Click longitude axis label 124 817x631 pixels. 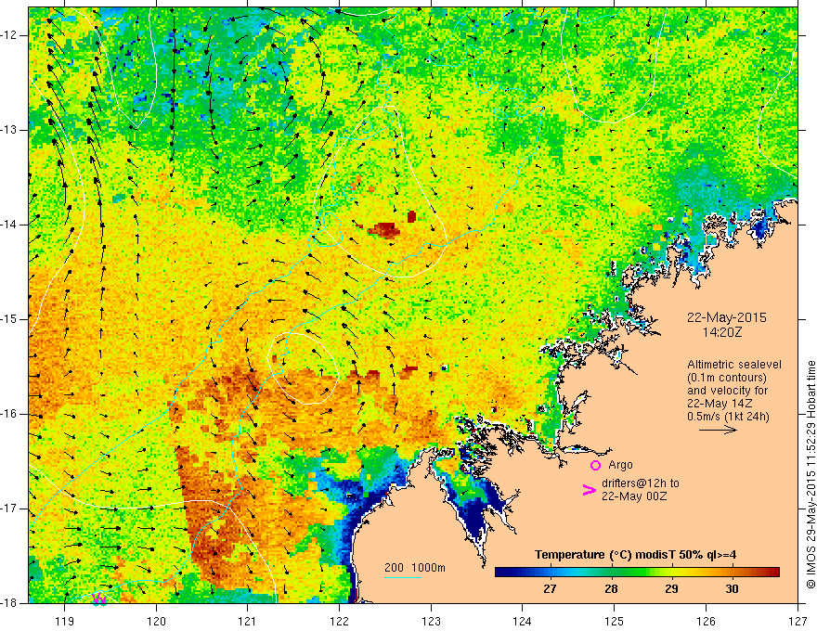tap(523, 621)
